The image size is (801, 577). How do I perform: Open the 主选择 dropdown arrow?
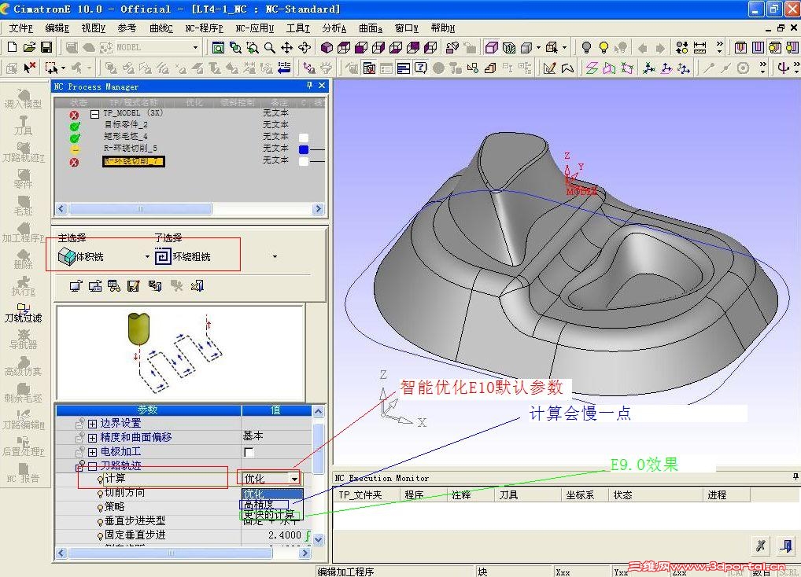tap(147, 256)
